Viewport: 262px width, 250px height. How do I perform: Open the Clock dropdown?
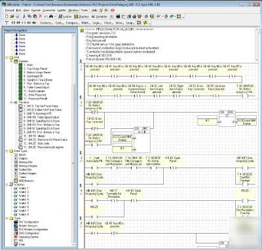tap(108, 23)
